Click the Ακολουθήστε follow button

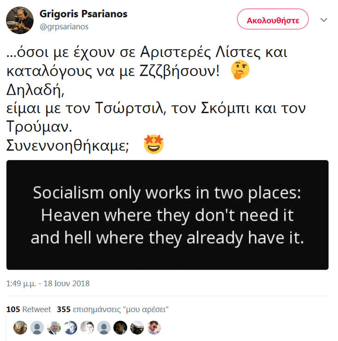273,19
